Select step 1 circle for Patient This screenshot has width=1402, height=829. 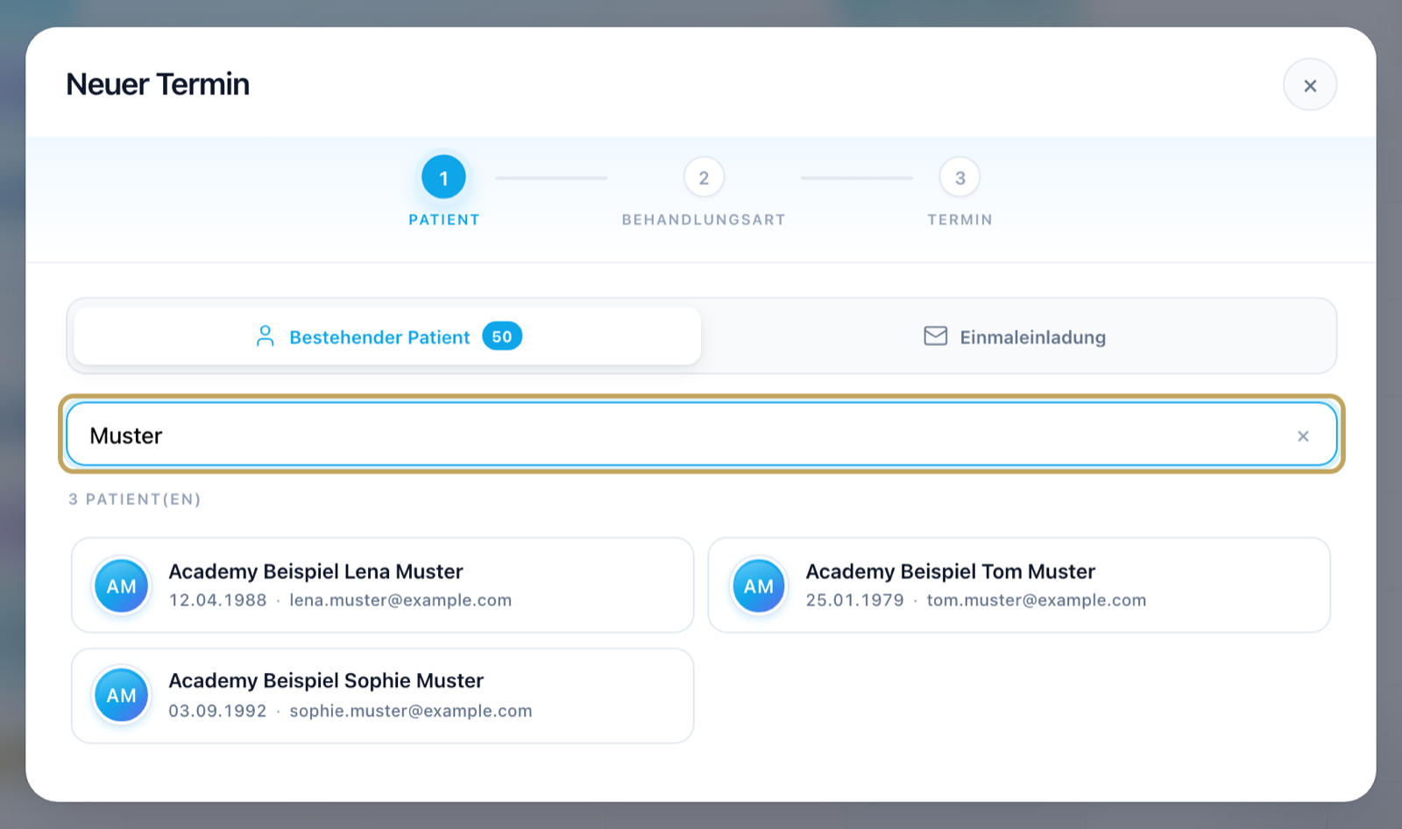[443, 178]
